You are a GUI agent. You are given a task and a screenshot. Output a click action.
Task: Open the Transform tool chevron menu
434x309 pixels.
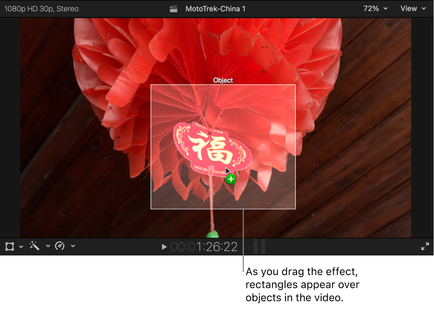coord(22,246)
